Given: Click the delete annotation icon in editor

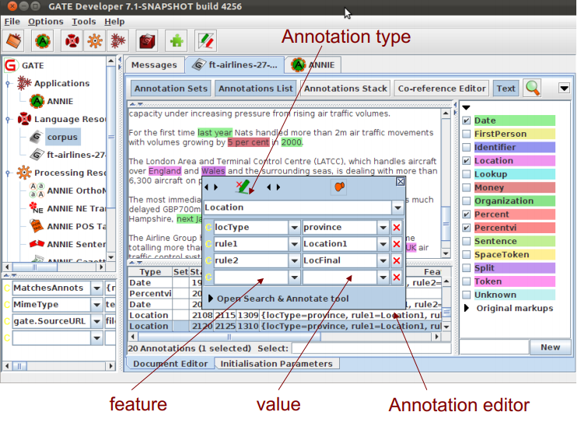Looking at the screenshot, I should coord(243,187).
